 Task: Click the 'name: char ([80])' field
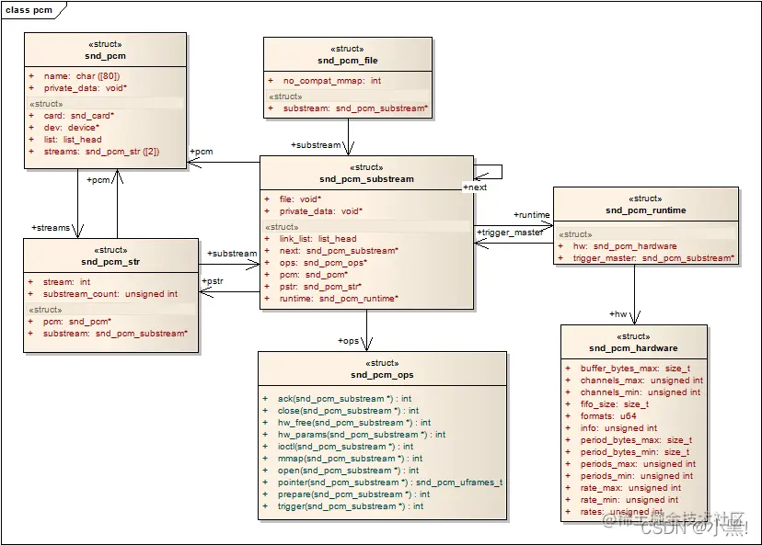(x=82, y=75)
